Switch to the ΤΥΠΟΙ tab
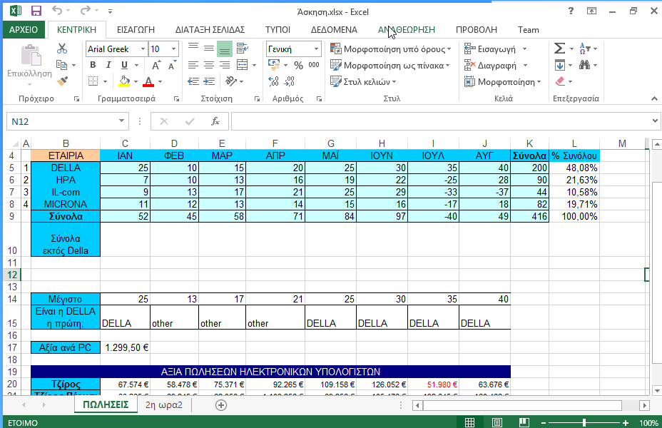 coord(277,29)
